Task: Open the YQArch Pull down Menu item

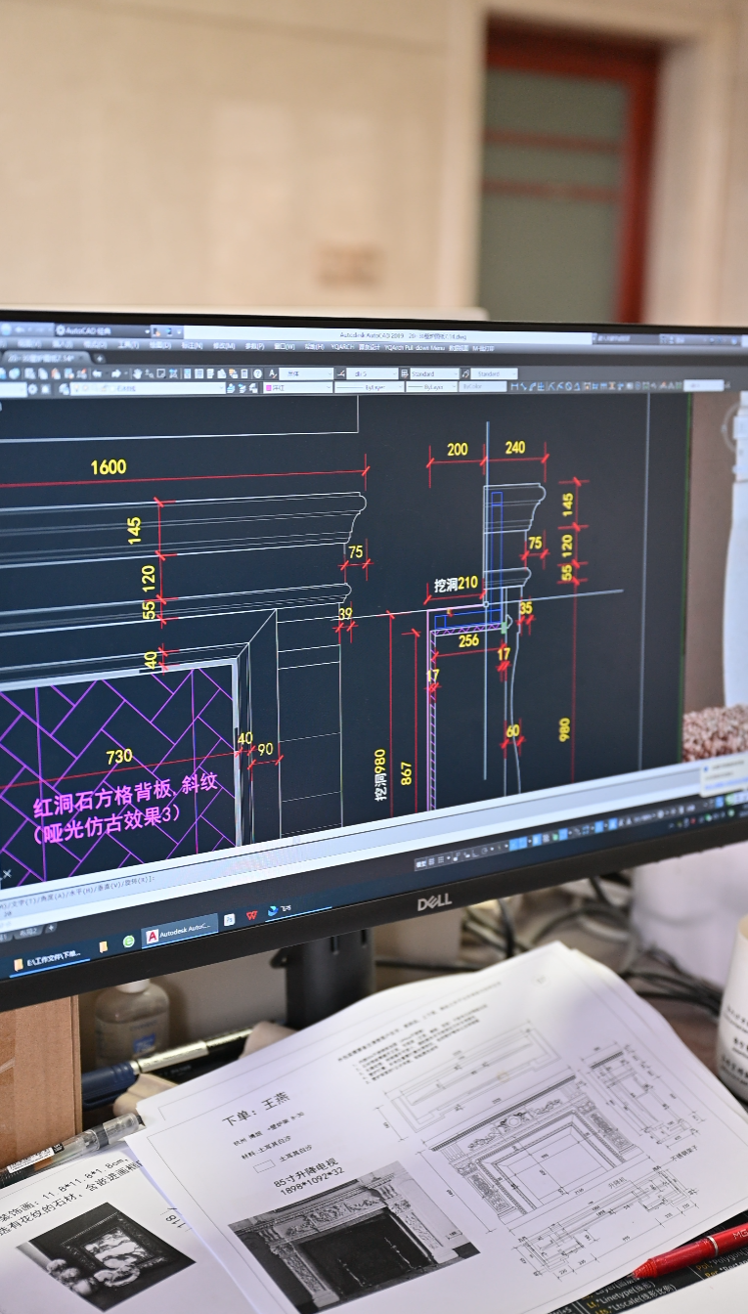Action: (x=415, y=347)
